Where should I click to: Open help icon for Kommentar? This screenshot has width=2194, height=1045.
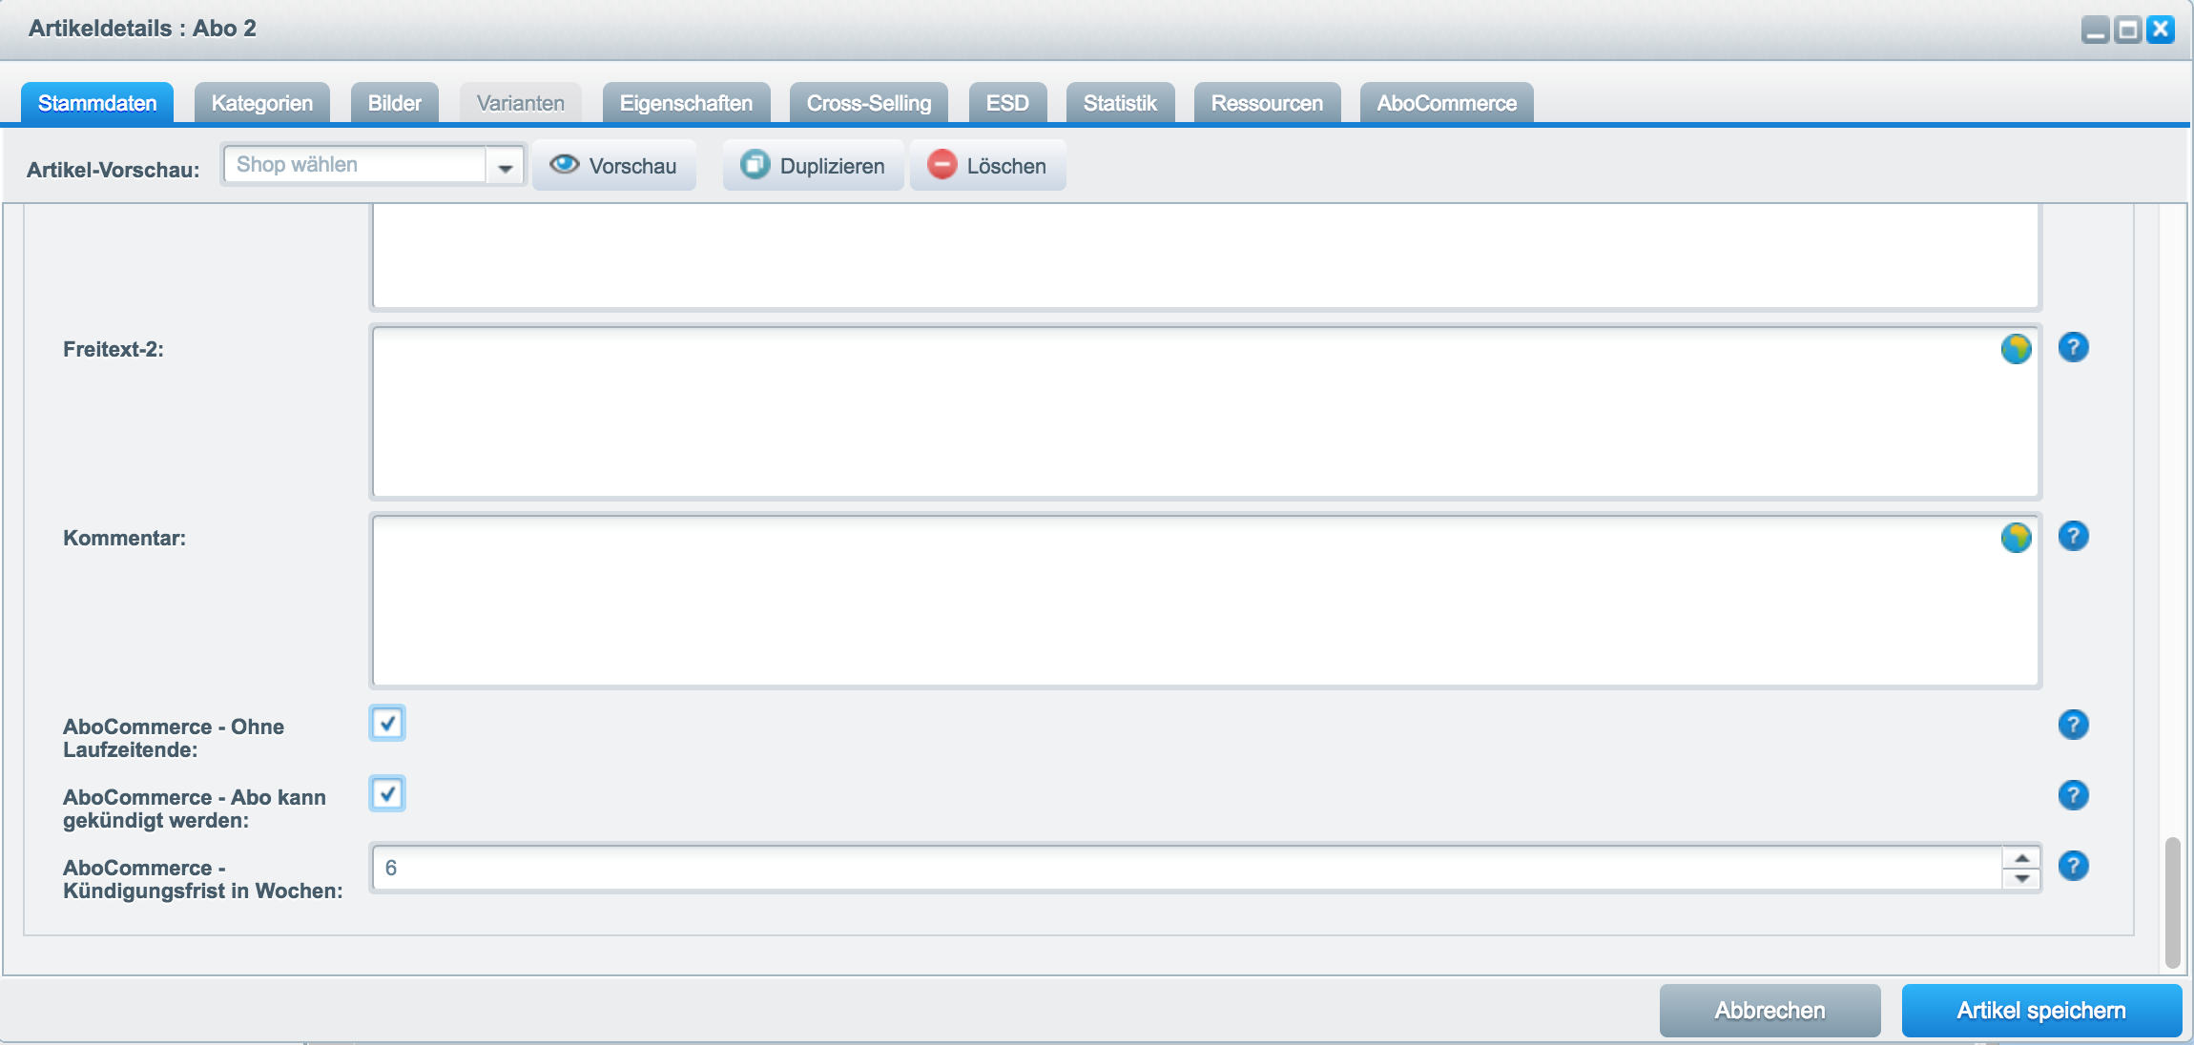[2073, 536]
